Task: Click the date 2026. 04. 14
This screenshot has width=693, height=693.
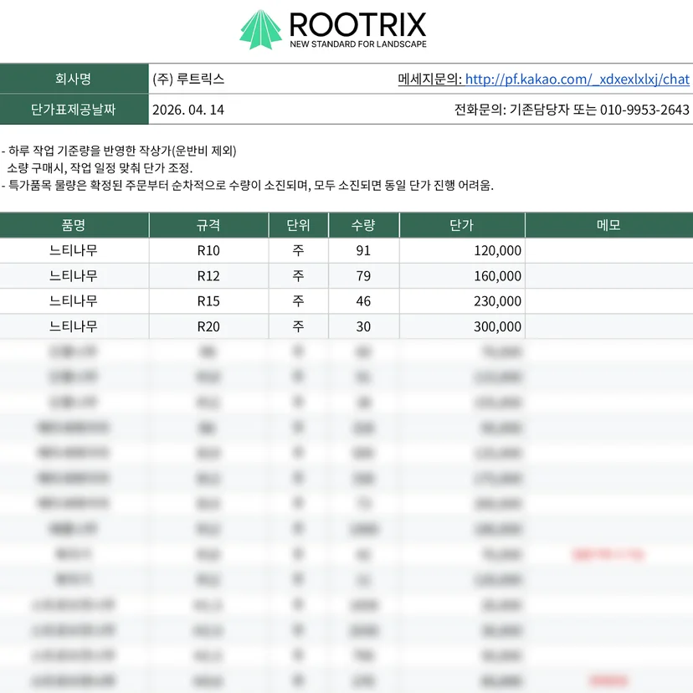Action: [188, 110]
